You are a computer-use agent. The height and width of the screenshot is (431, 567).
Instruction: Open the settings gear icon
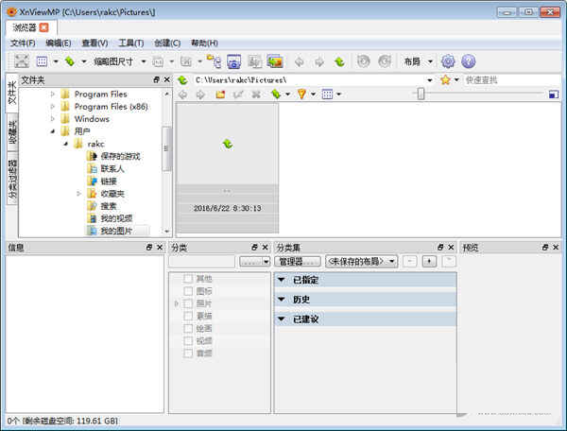[x=448, y=61]
